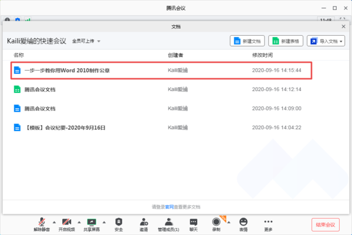Close the 文档 dialog
The width and height of the screenshot is (352, 235).
point(343,26)
